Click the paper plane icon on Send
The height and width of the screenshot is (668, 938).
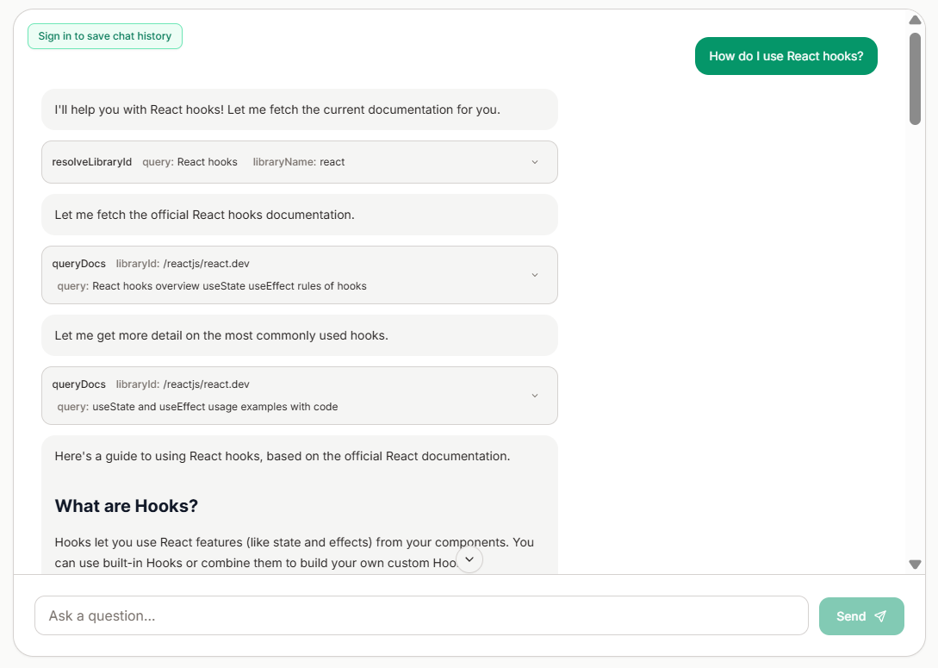pos(880,616)
